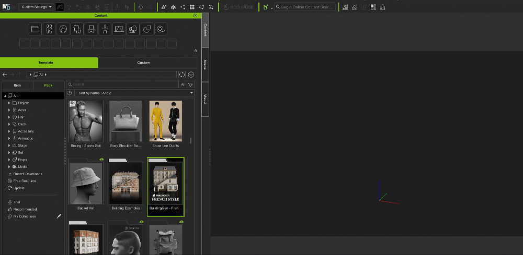Open Free Resource link

pos(25,181)
